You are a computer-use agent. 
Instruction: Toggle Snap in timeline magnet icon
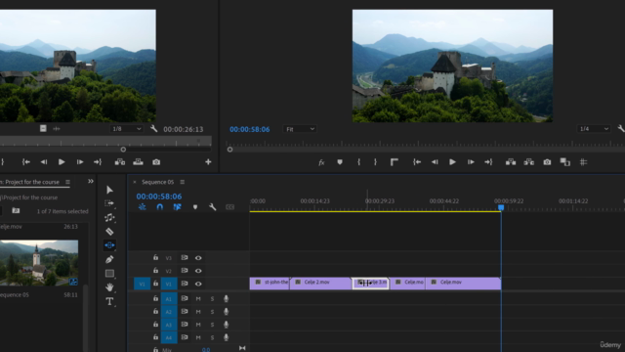tap(160, 206)
